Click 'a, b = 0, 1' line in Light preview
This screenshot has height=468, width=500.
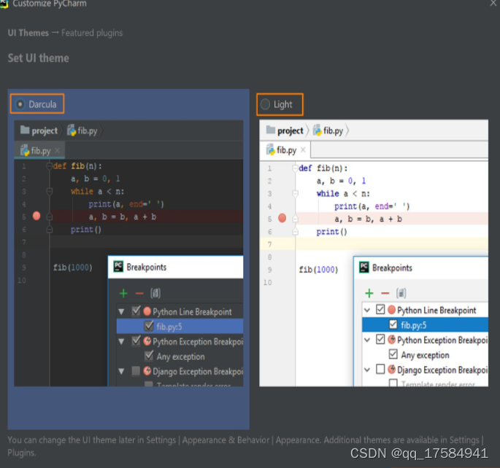point(341,181)
